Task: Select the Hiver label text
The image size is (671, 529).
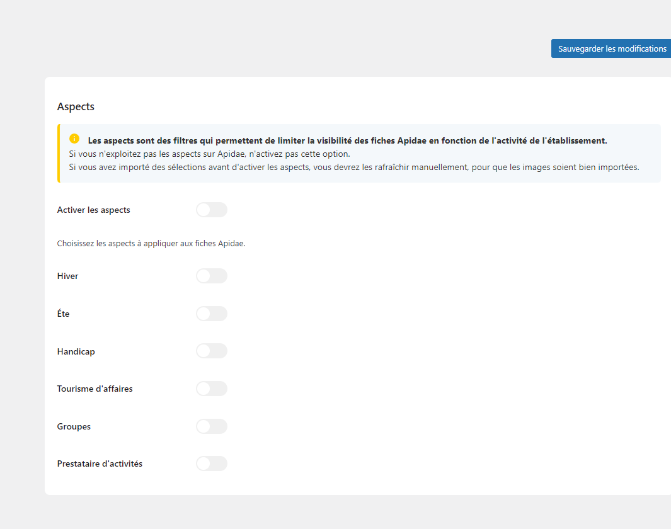Action: click(x=67, y=276)
